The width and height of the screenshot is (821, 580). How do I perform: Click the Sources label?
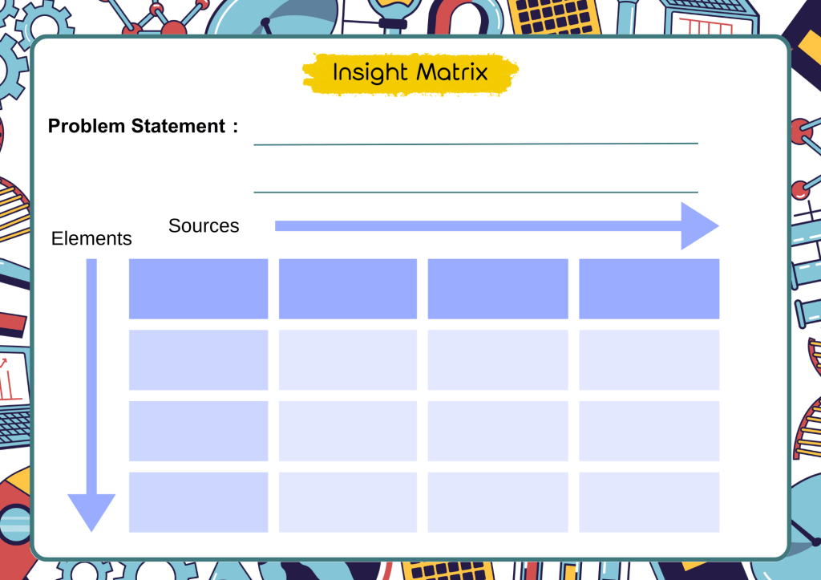tap(204, 225)
